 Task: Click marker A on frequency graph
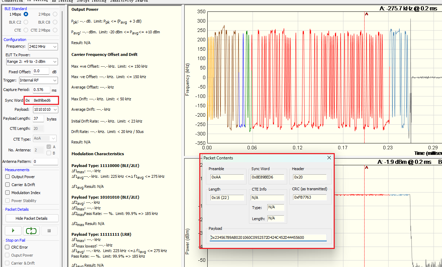pyautogui.click(x=367, y=14)
